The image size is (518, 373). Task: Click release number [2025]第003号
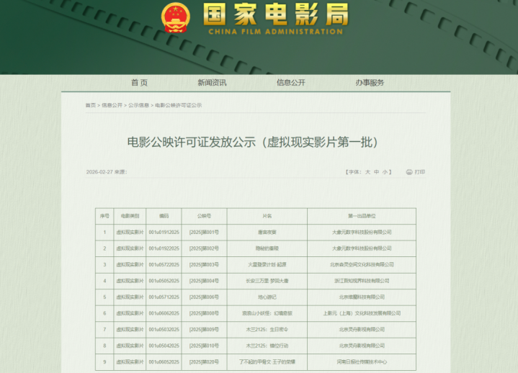point(204,265)
